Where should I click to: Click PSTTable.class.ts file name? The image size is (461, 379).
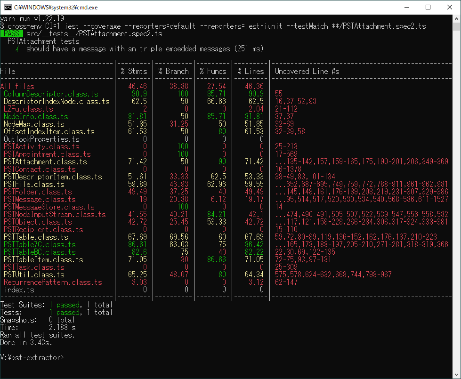[x=36, y=237]
